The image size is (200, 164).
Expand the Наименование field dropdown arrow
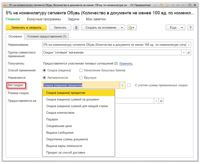tap(188, 45)
